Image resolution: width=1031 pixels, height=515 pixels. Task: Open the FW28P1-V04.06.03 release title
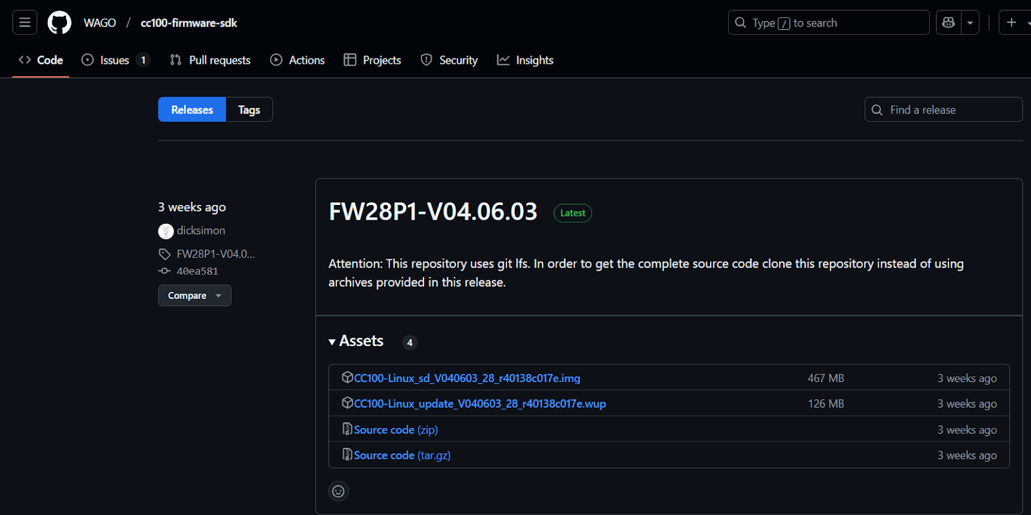[433, 211]
